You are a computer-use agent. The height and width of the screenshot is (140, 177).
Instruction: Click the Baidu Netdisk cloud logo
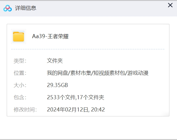coord(8,8)
